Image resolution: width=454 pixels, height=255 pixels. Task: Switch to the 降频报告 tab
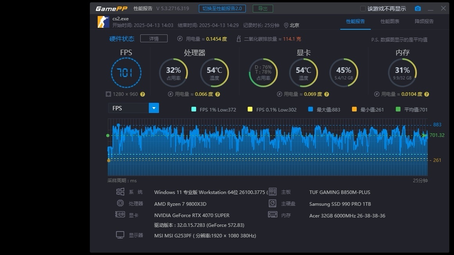(x=424, y=22)
